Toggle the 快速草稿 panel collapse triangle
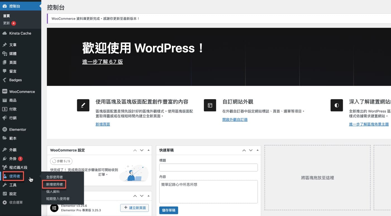This screenshot has height=216, width=391. tap(258, 150)
